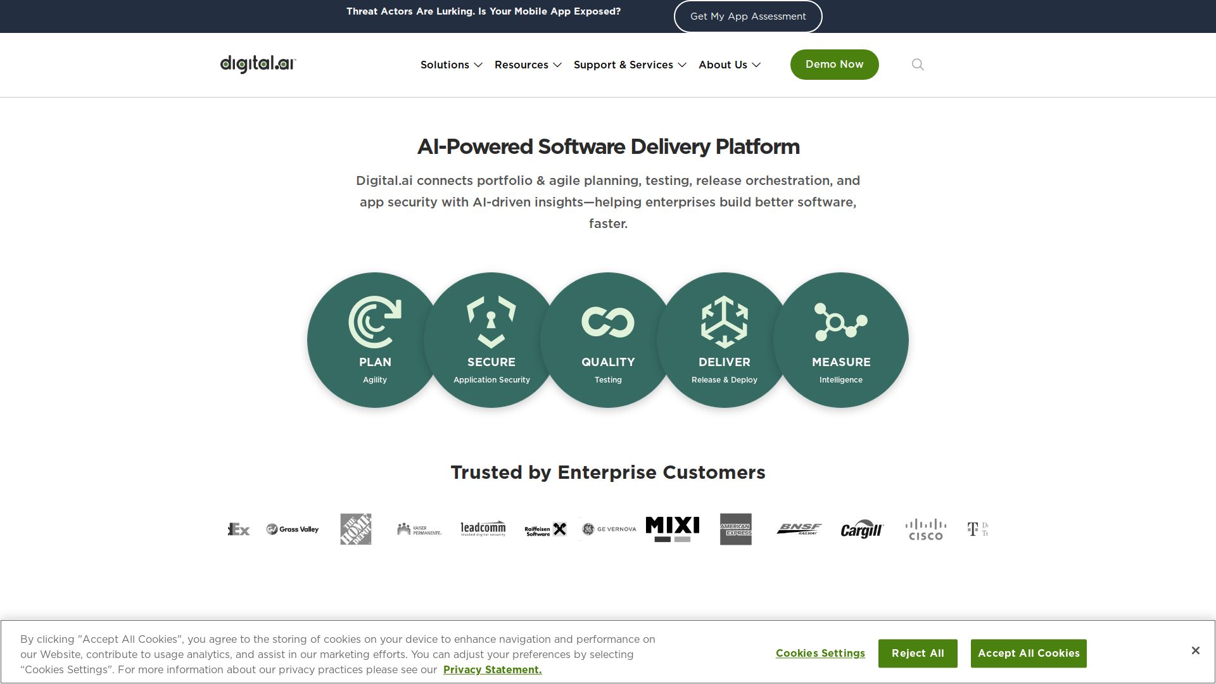
Task: Open the search magnifier icon
Action: click(918, 65)
